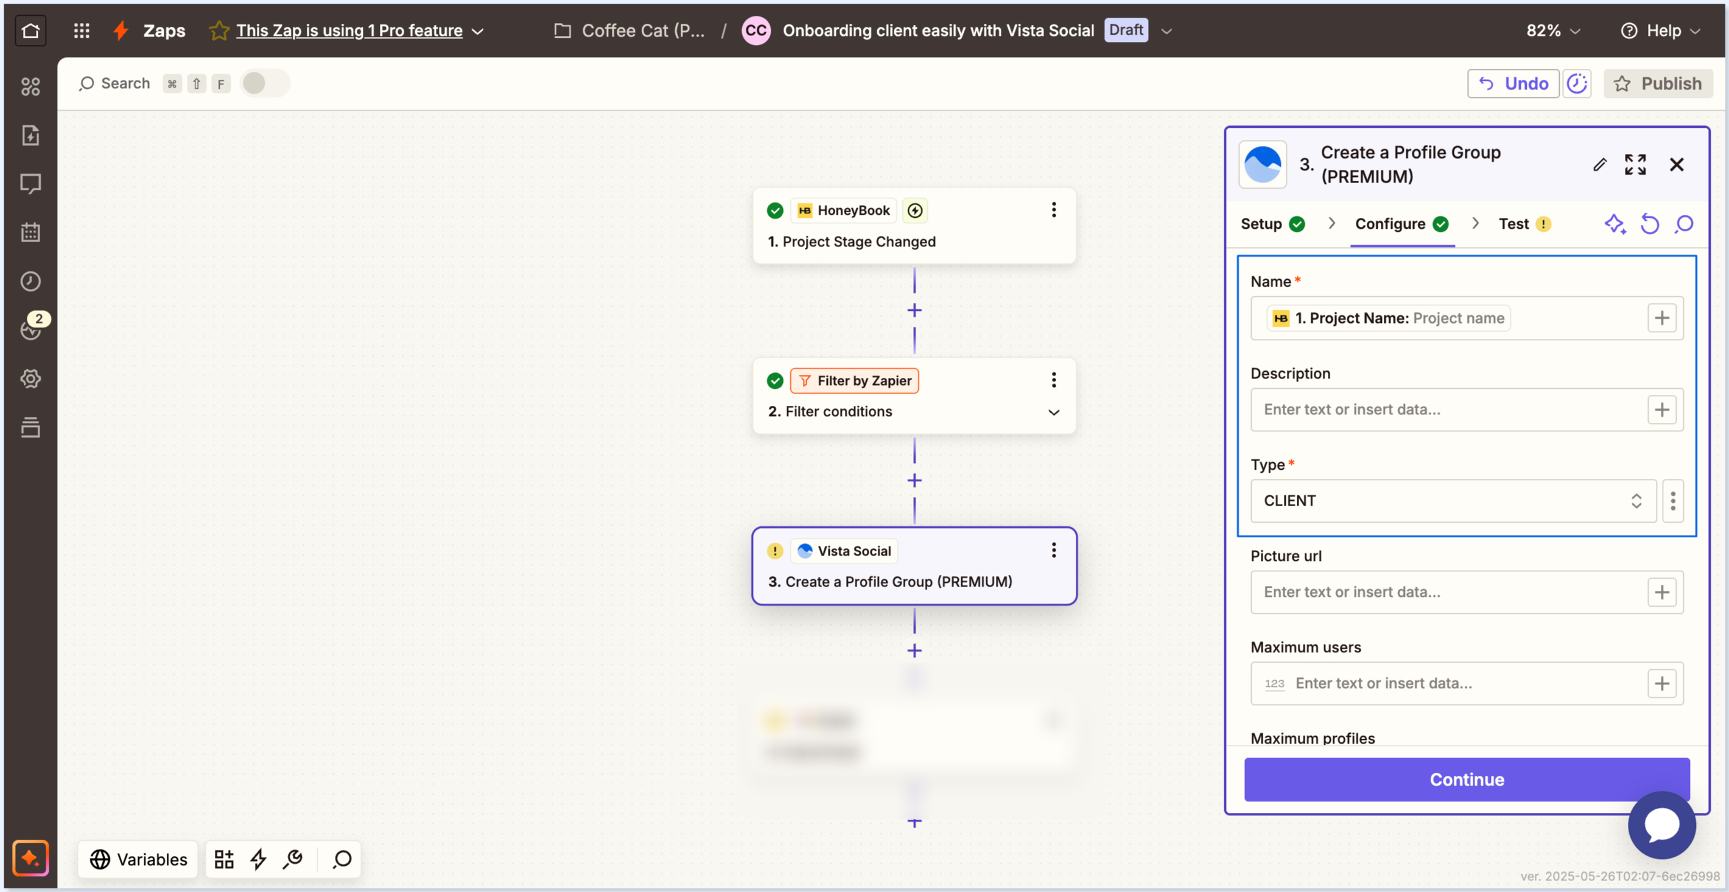
Task: Open the Type field three-dot options
Action: coord(1672,501)
